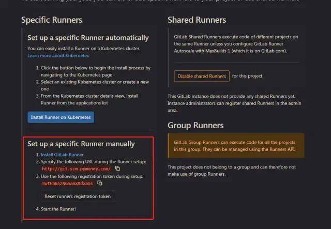
Task: Click the Group Runners heading
Action: point(195,126)
